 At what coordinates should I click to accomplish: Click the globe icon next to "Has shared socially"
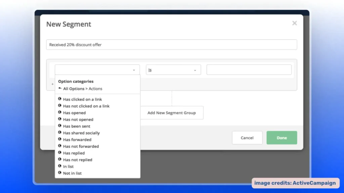click(59, 133)
